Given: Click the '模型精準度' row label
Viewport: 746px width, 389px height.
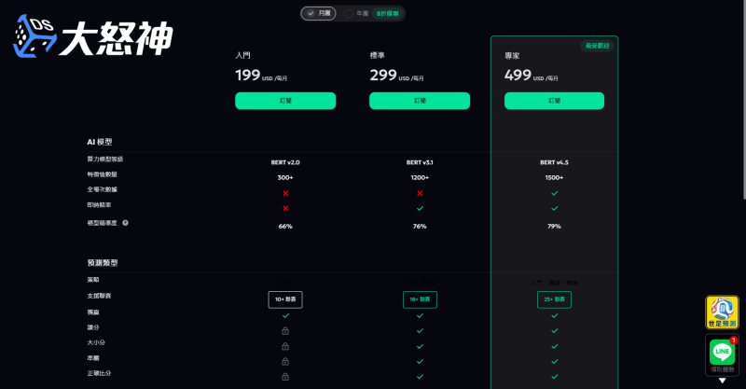Looking at the screenshot, I should (x=102, y=223).
